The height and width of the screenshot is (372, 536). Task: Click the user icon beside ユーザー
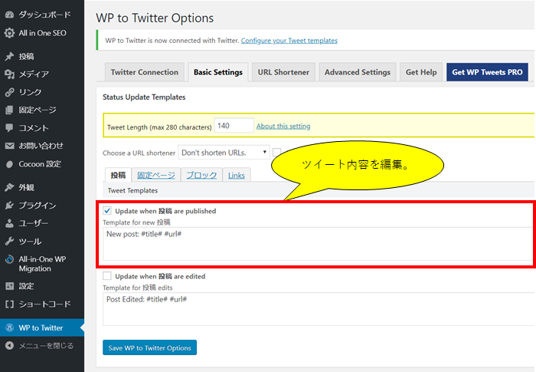(x=9, y=223)
